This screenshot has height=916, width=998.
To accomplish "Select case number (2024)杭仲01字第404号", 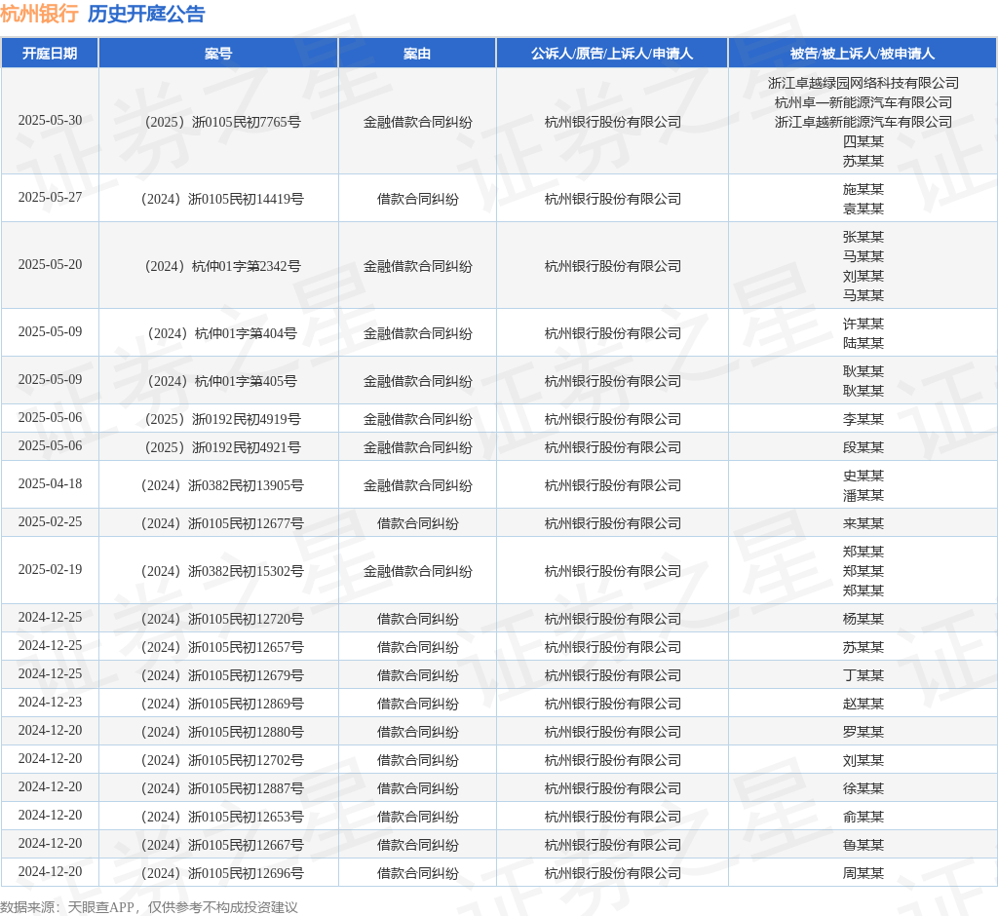I will click(x=223, y=333).
